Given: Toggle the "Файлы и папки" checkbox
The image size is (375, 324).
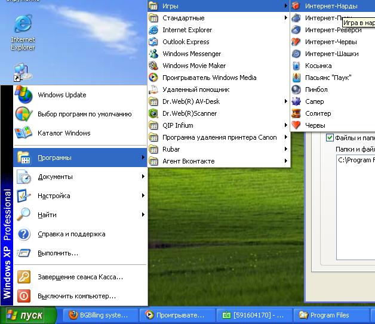Looking at the screenshot, I should 330,138.
